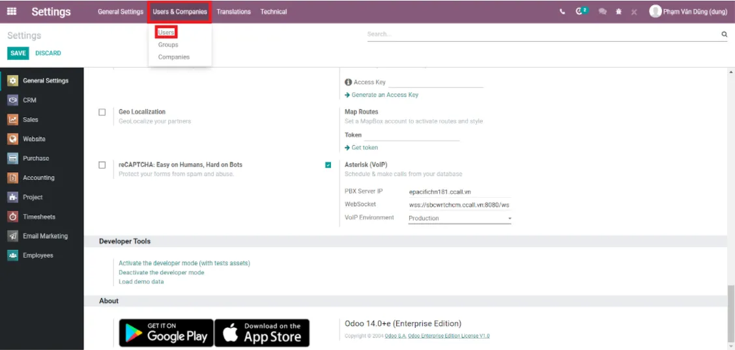Viewport: 735px width, 350px height.
Task: Click the Project puzzle icon in the sidebar
Action: [13, 198]
